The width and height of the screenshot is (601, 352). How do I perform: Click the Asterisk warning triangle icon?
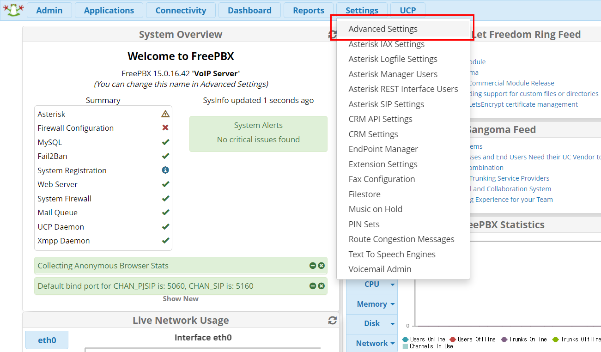165,114
